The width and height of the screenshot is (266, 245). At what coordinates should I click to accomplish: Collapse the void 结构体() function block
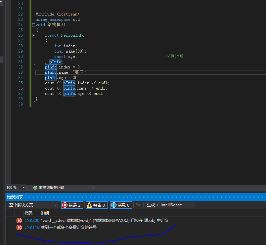tap(34, 25)
